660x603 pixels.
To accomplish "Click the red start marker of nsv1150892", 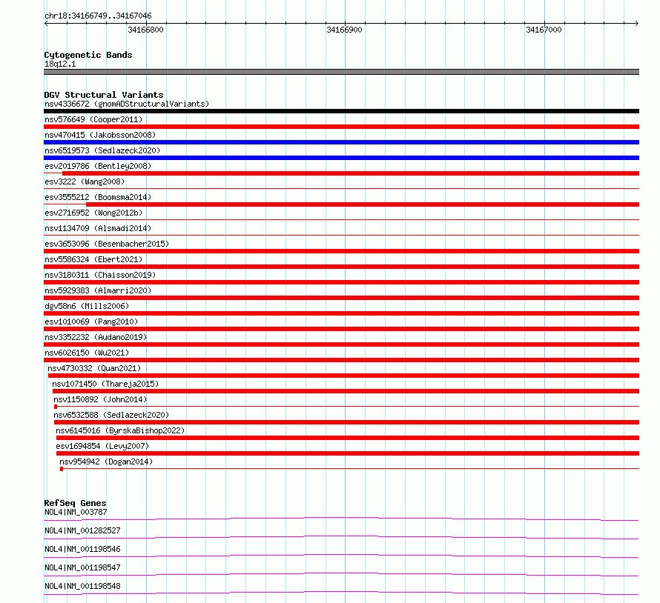I will coord(56,407).
